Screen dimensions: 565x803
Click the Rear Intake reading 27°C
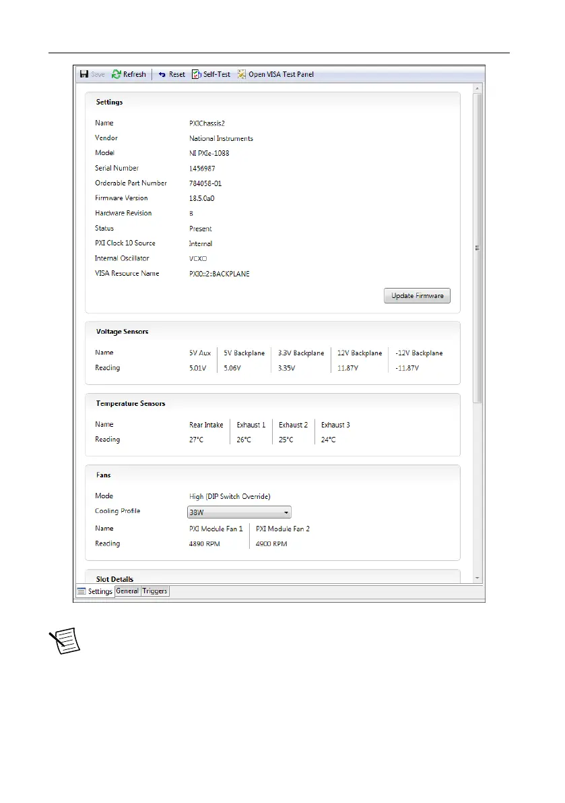197,440
